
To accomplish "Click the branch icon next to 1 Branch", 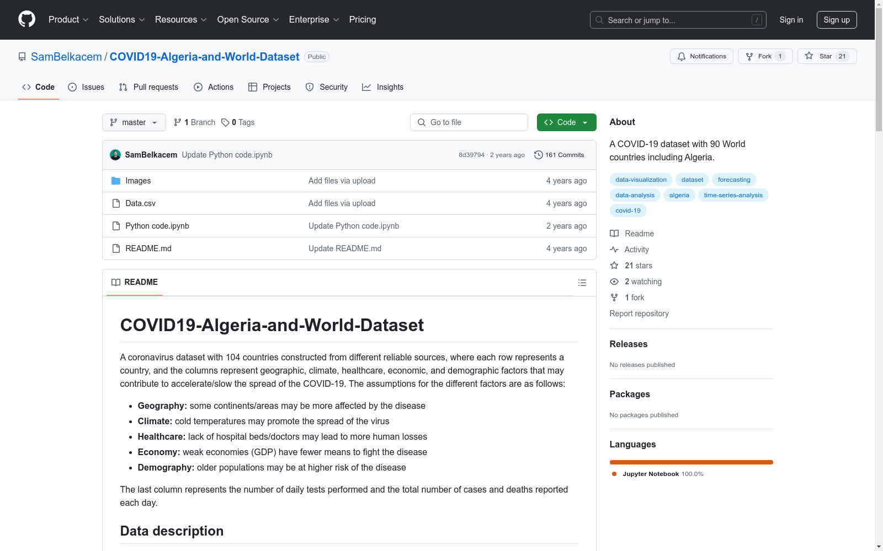I will (x=178, y=122).
